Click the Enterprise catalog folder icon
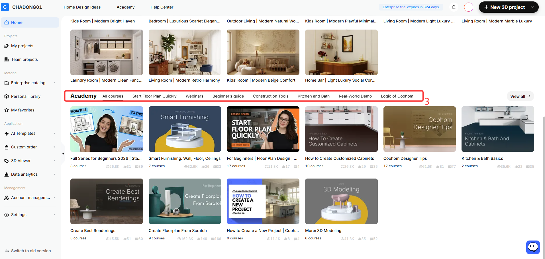Image resolution: width=545 pixels, height=259 pixels. point(7,83)
